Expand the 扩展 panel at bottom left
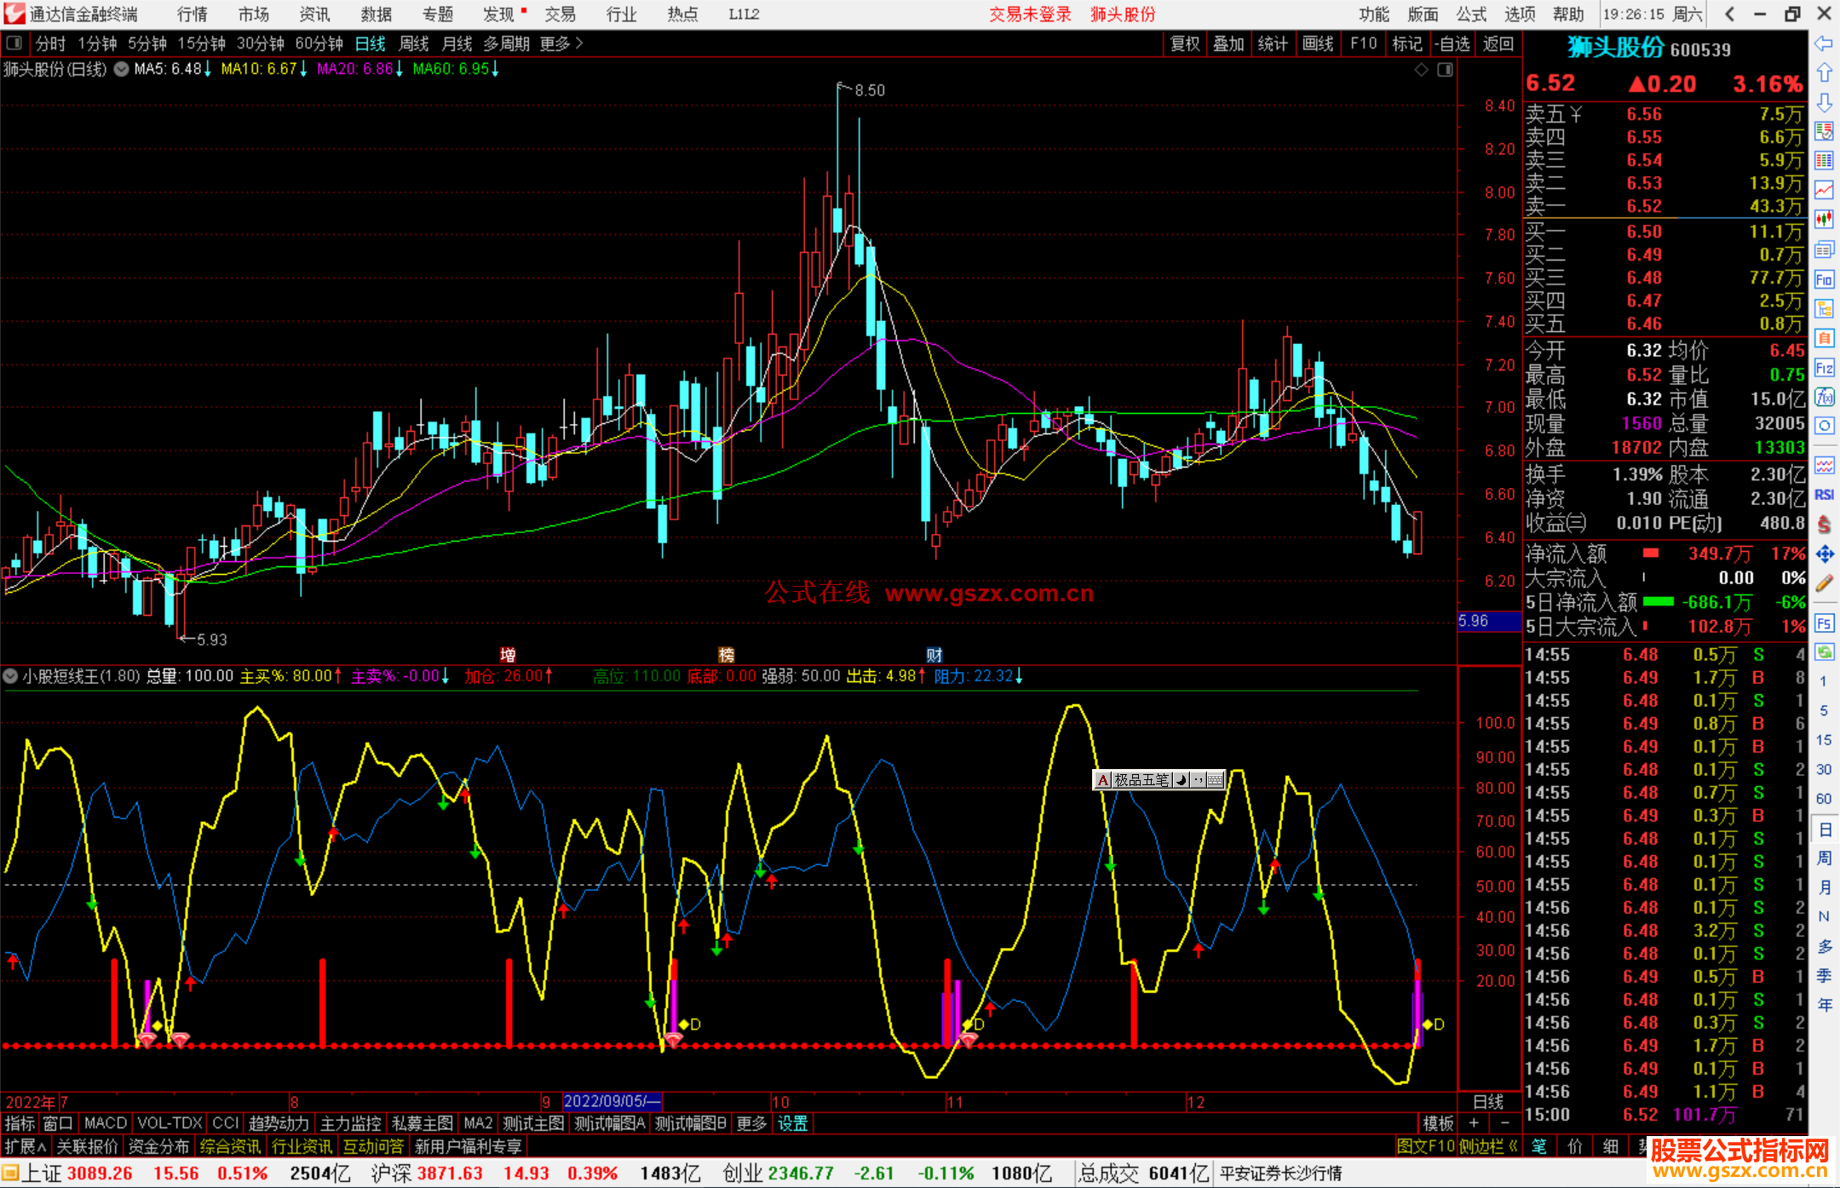Image resolution: width=1840 pixels, height=1188 pixels. click(25, 1146)
